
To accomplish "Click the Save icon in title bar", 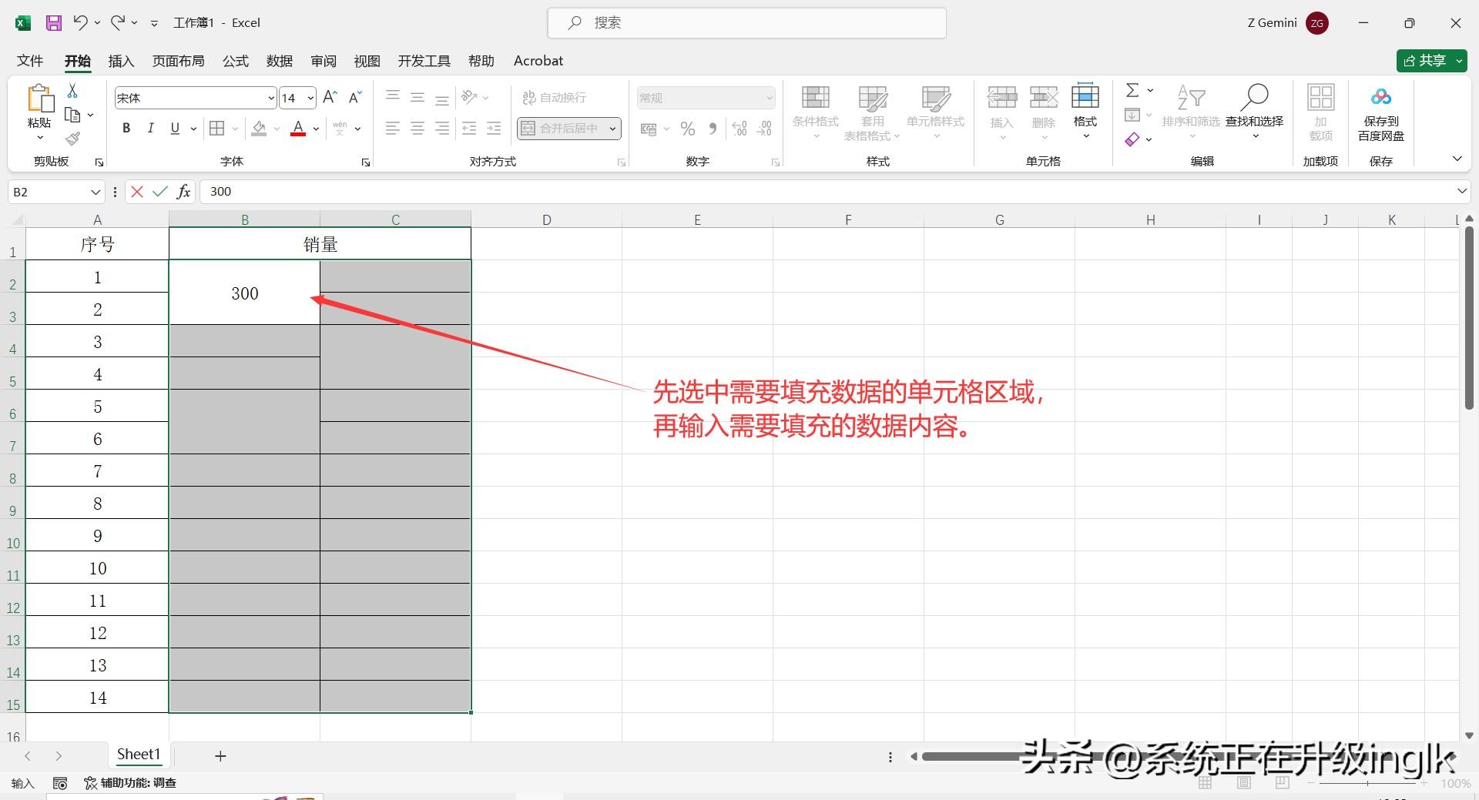I will point(53,23).
